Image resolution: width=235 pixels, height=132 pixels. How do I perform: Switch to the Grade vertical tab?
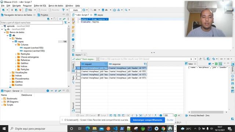(73, 67)
